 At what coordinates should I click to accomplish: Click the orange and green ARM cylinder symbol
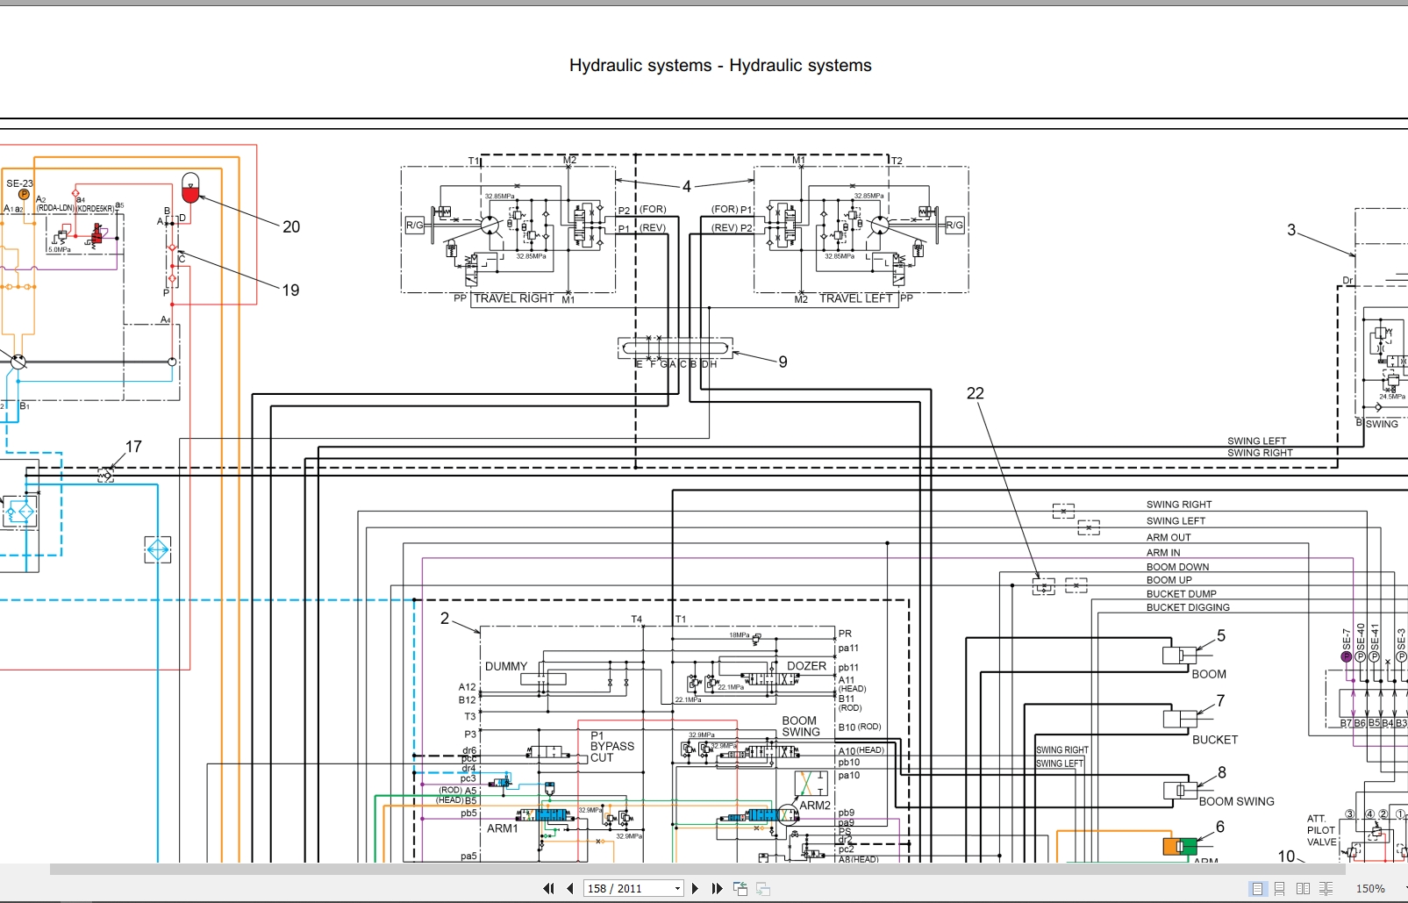[1180, 847]
